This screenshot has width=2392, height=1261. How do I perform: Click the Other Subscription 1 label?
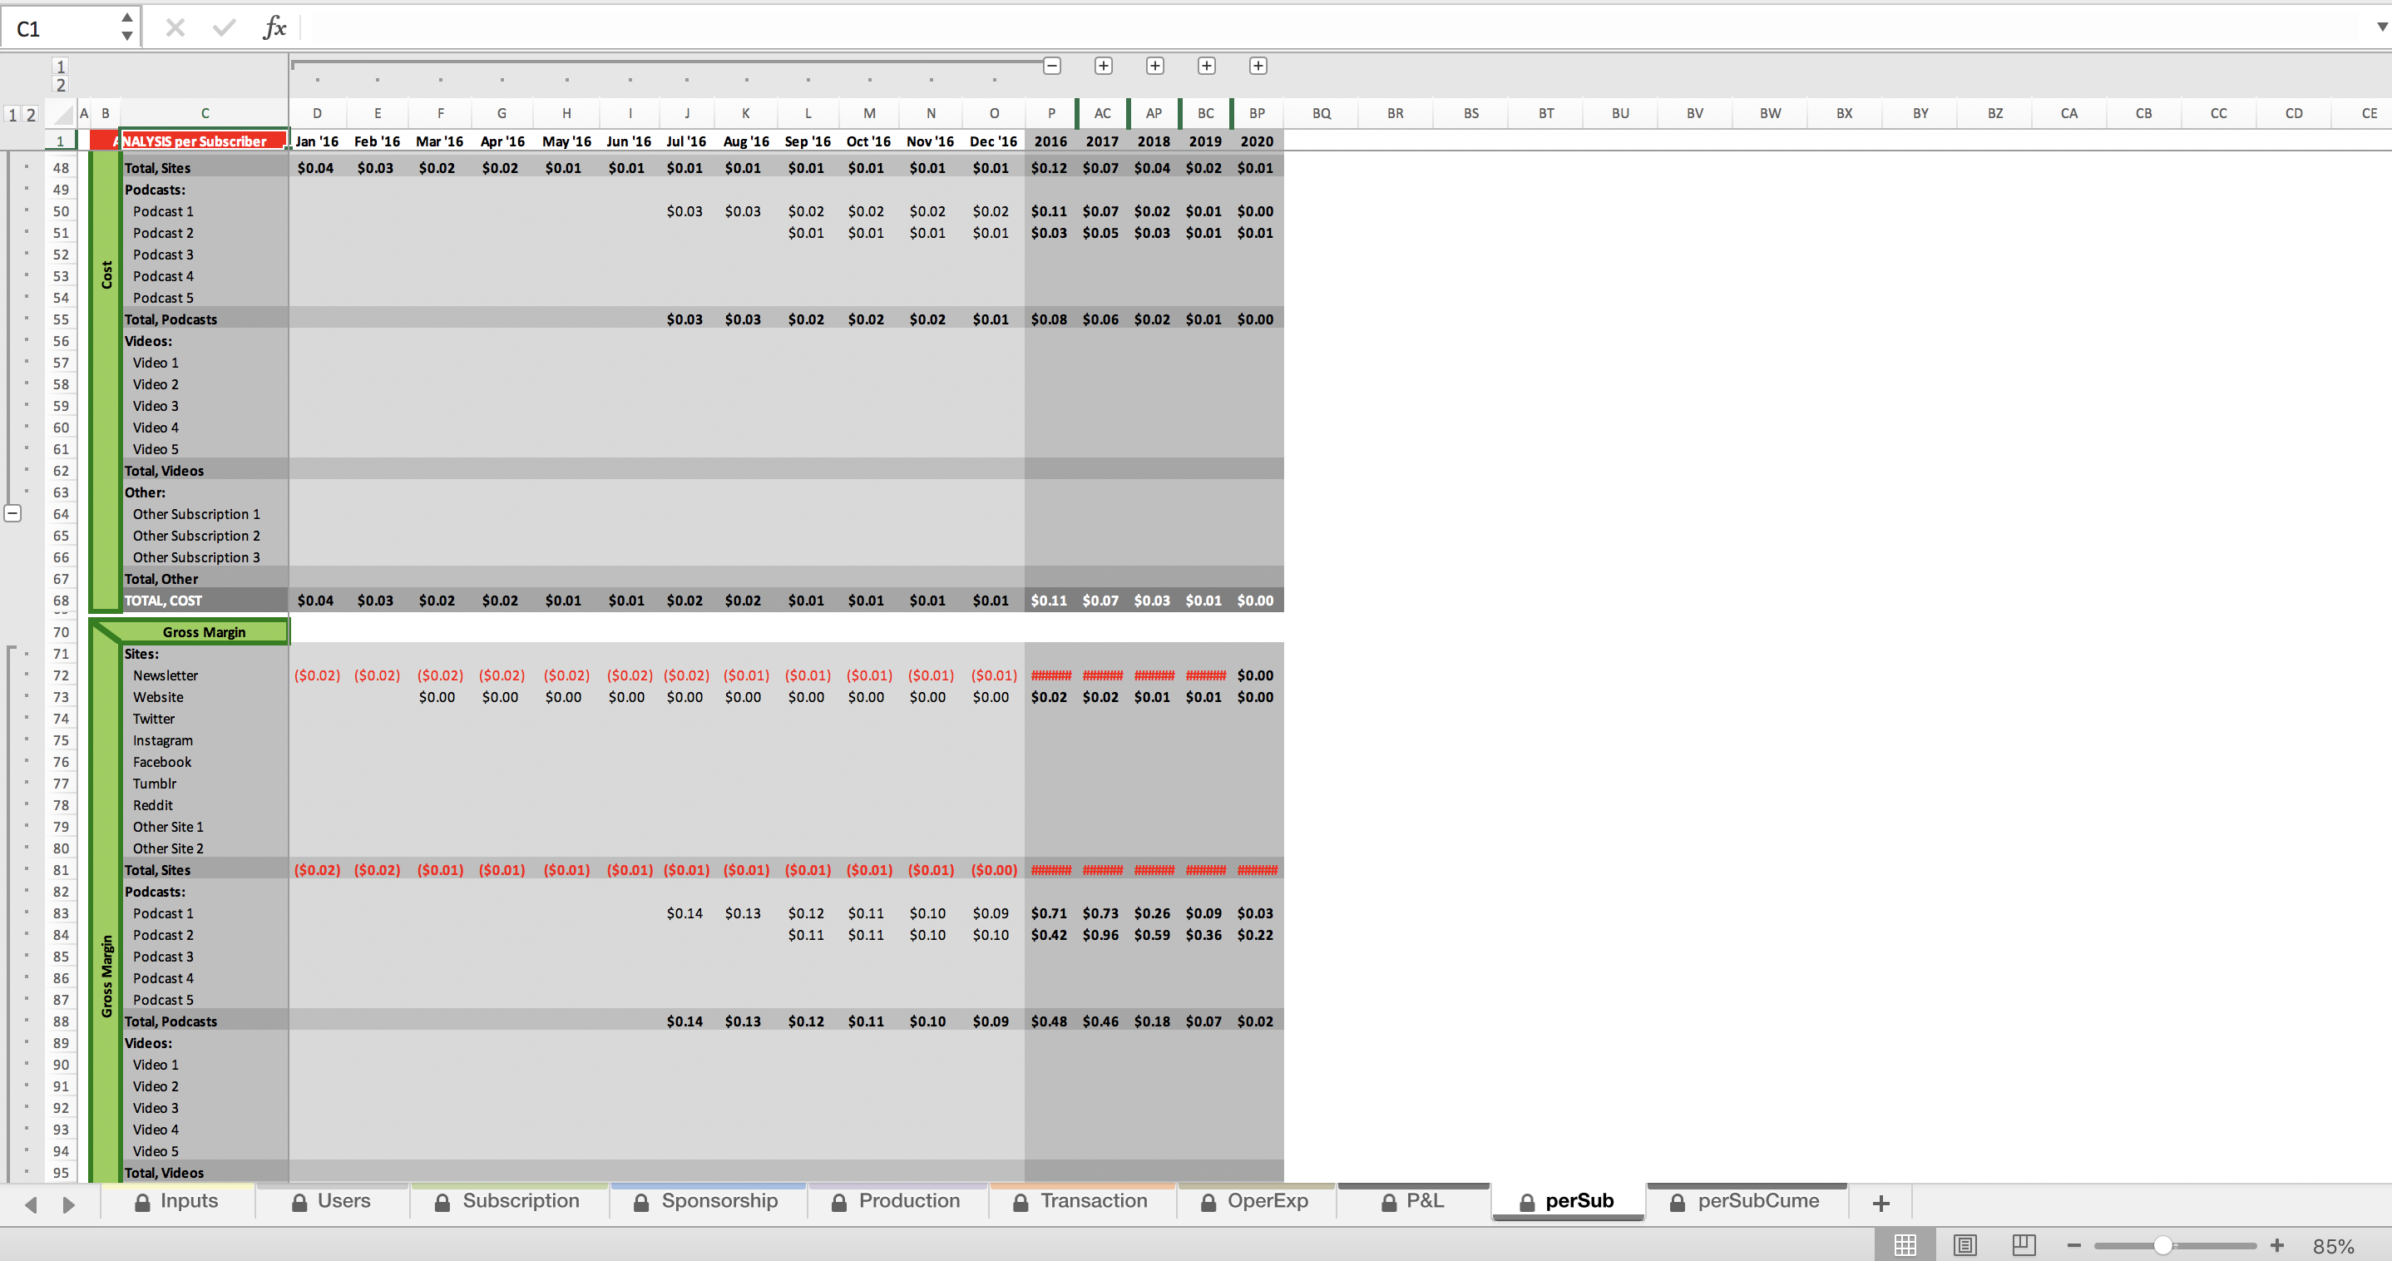(196, 514)
